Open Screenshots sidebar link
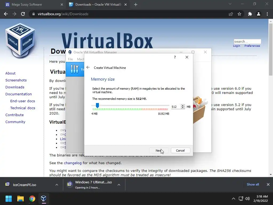273x205 pixels. [x=16, y=80]
